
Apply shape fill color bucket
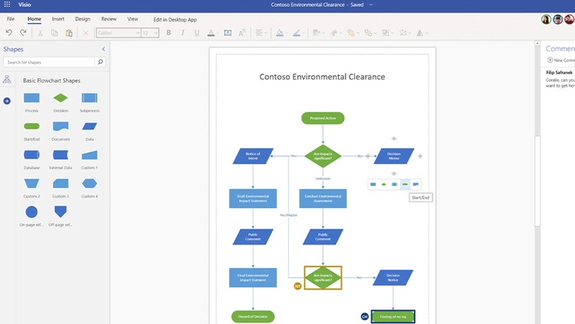tap(279, 33)
